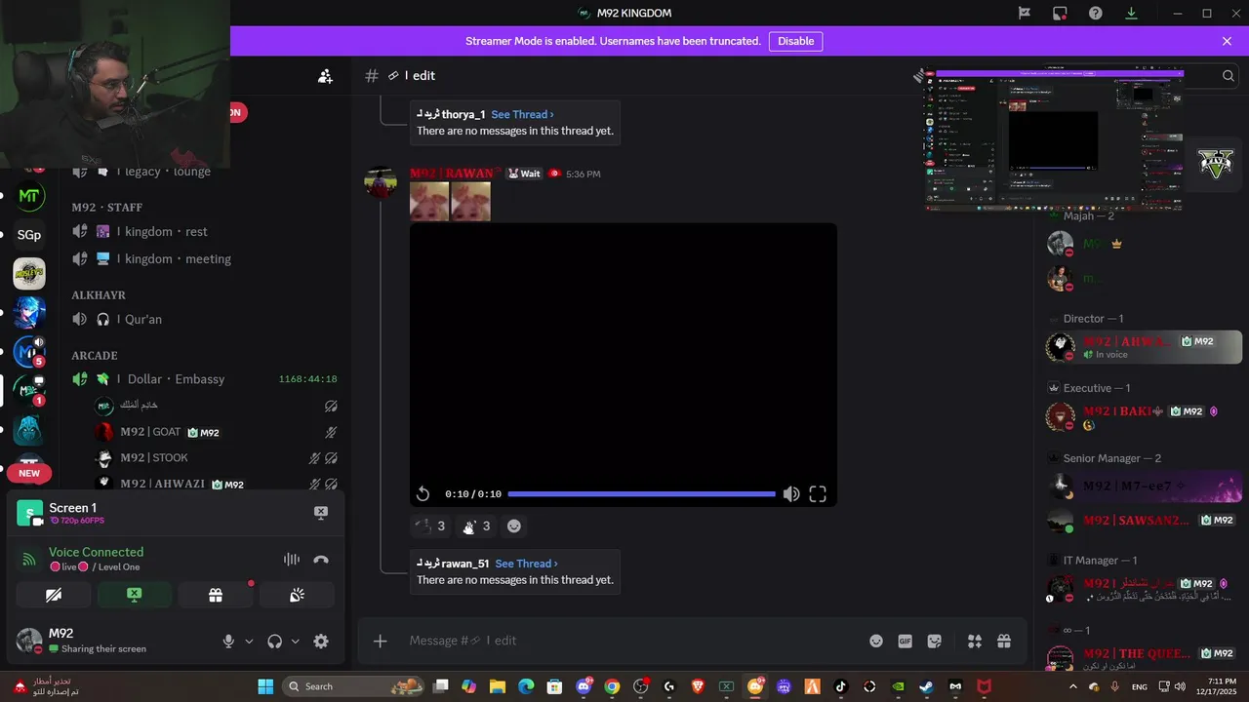Collapse the ARCADE channel category
Viewport: 1249px width, 702px height.
click(x=95, y=356)
